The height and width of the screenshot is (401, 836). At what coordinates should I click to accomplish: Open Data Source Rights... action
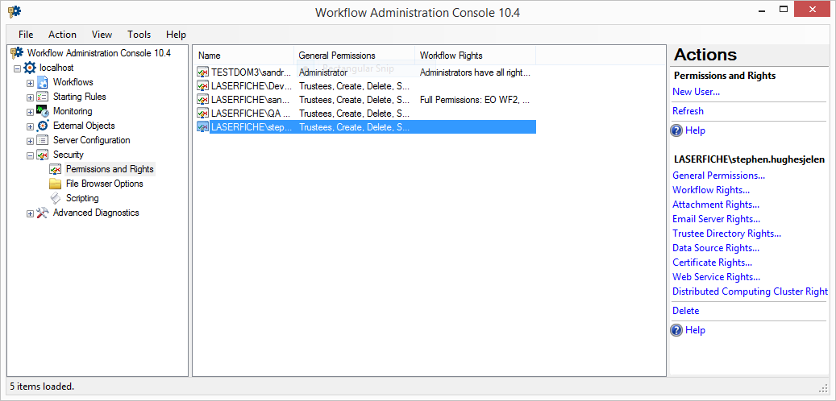coord(716,248)
